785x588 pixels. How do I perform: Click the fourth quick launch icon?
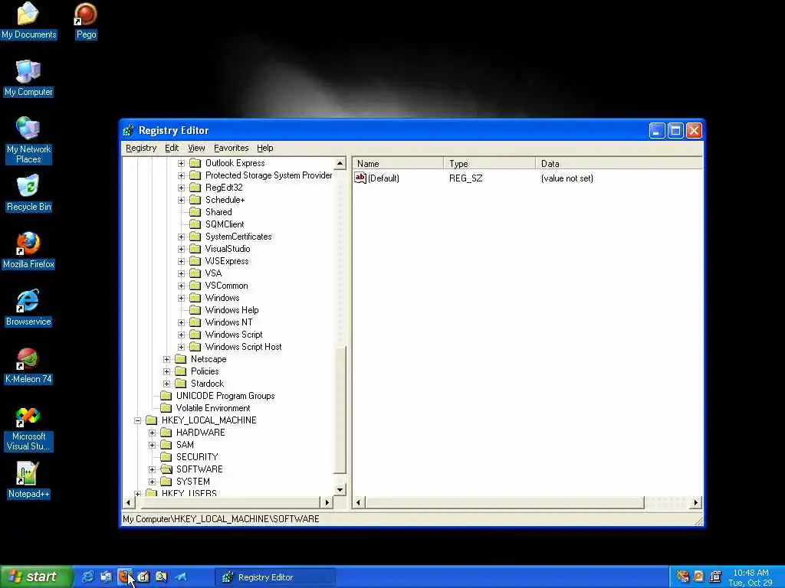point(143,577)
